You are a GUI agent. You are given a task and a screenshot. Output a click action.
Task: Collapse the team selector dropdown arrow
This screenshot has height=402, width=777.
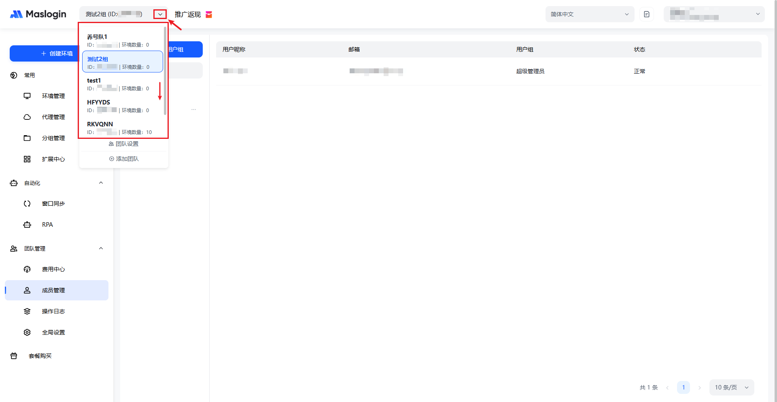[160, 14]
